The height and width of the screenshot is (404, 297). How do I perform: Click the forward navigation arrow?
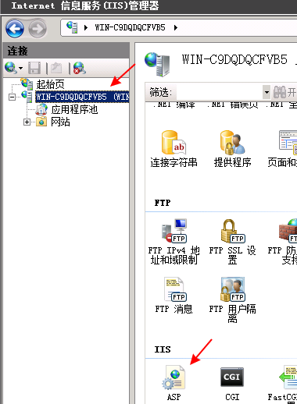pyautogui.click(x=38, y=29)
